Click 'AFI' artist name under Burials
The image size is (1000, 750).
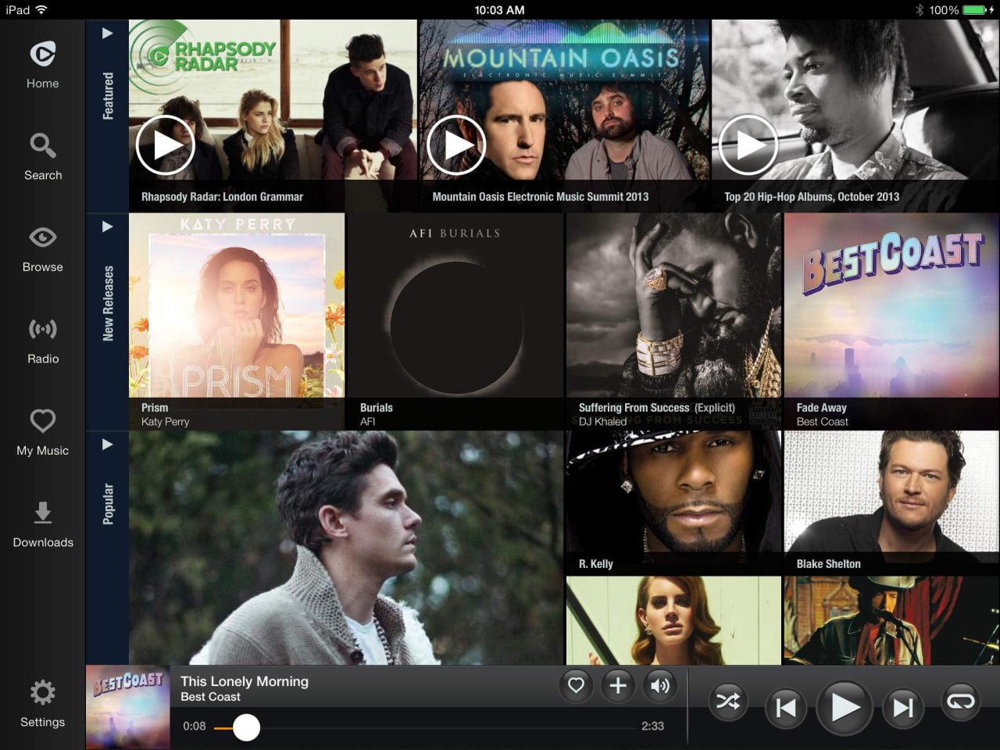367,422
